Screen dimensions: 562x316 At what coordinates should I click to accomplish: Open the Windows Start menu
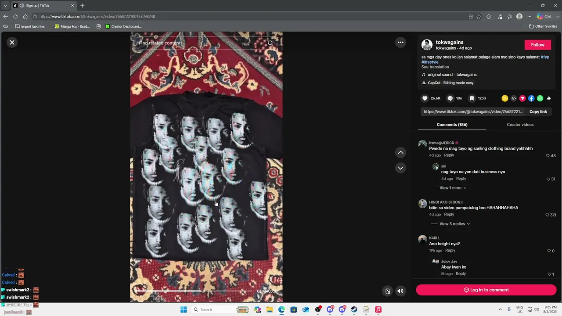pos(184,309)
